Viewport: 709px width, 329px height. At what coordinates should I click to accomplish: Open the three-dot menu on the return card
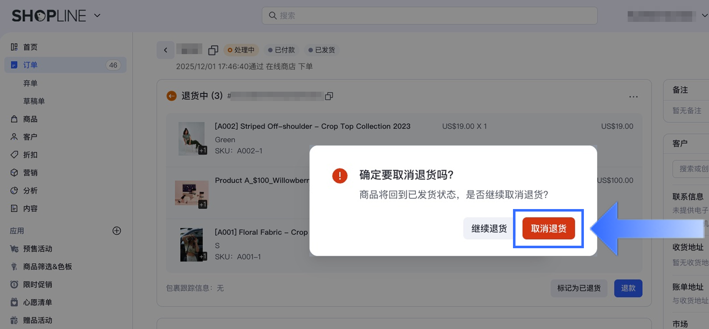click(x=633, y=97)
